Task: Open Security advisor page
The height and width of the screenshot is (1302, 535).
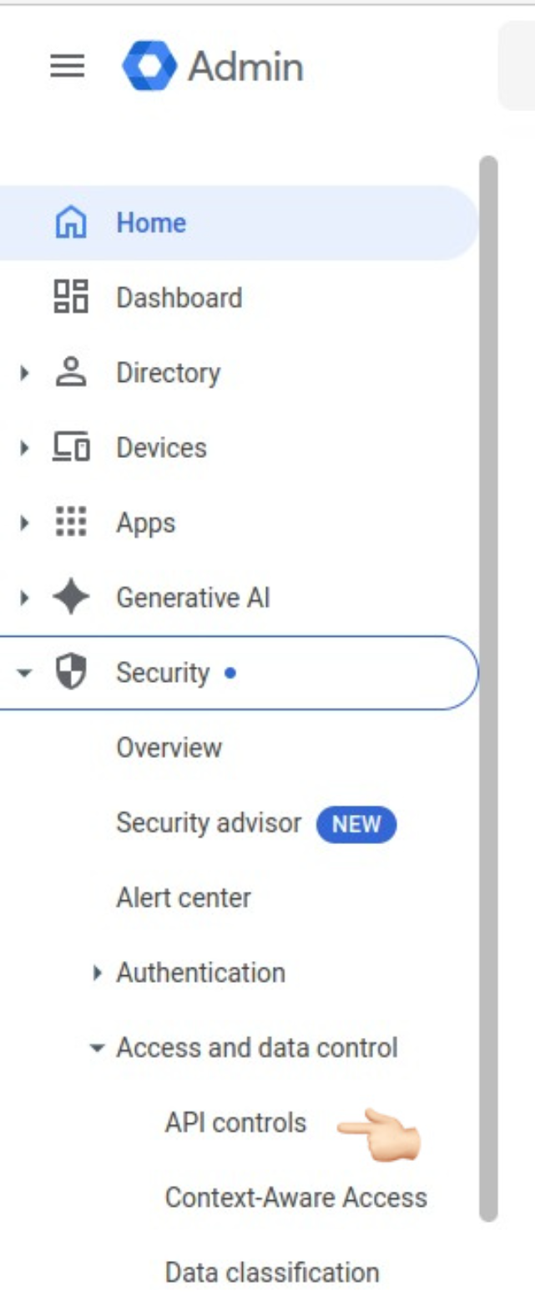Action: click(209, 823)
